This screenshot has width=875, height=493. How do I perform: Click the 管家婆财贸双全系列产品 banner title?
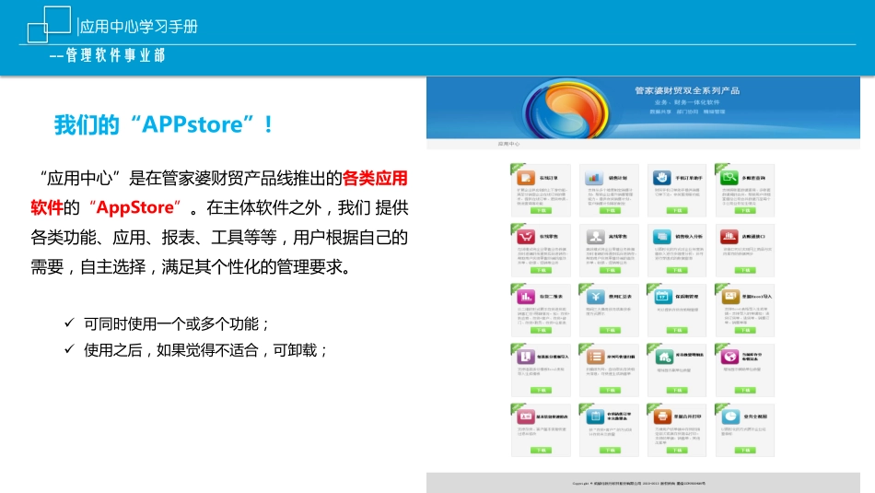click(687, 90)
